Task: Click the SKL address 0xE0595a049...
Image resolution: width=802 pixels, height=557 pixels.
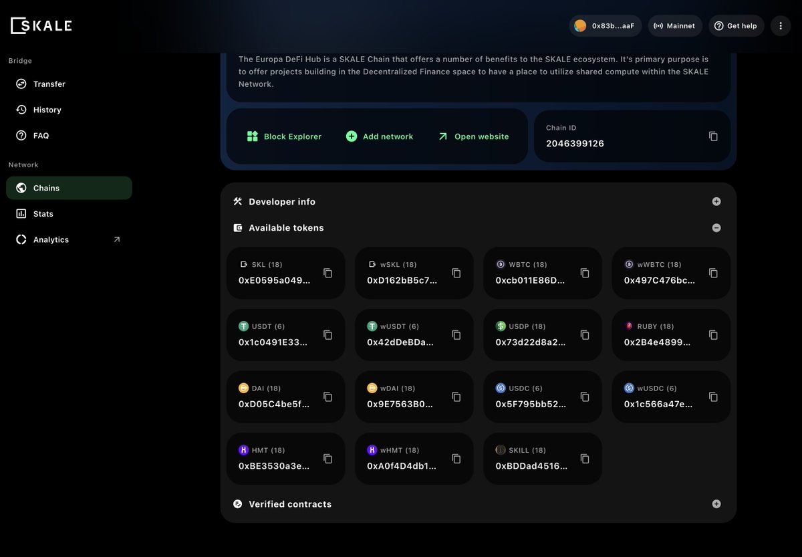Action: coord(275,280)
